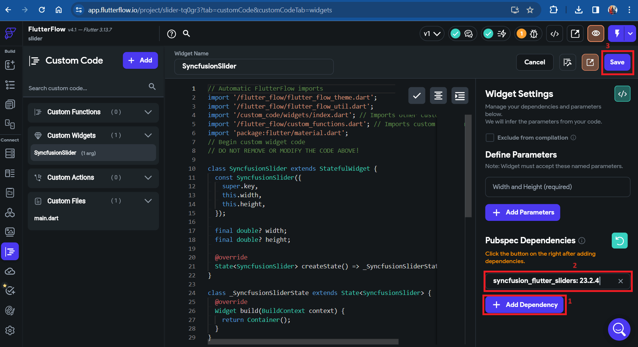Open the browser extensions puzzle icon
The width and height of the screenshot is (638, 347).
coord(553,10)
